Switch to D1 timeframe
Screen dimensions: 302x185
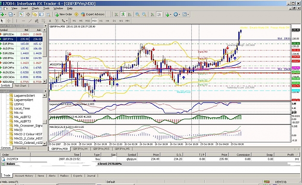(x=114, y=21)
